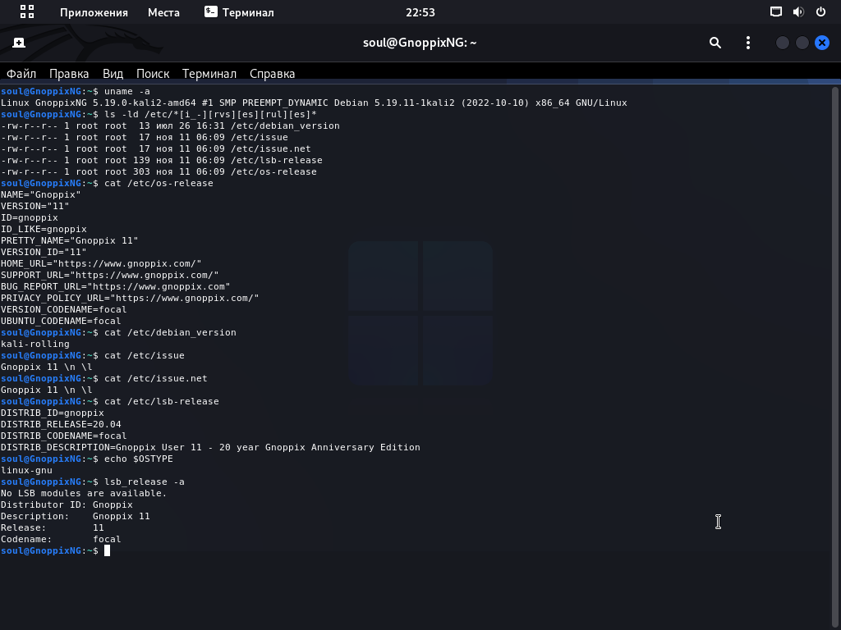Open the power menu icon
841x630 pixels.
pyautogui.click(x=820, y=11)
